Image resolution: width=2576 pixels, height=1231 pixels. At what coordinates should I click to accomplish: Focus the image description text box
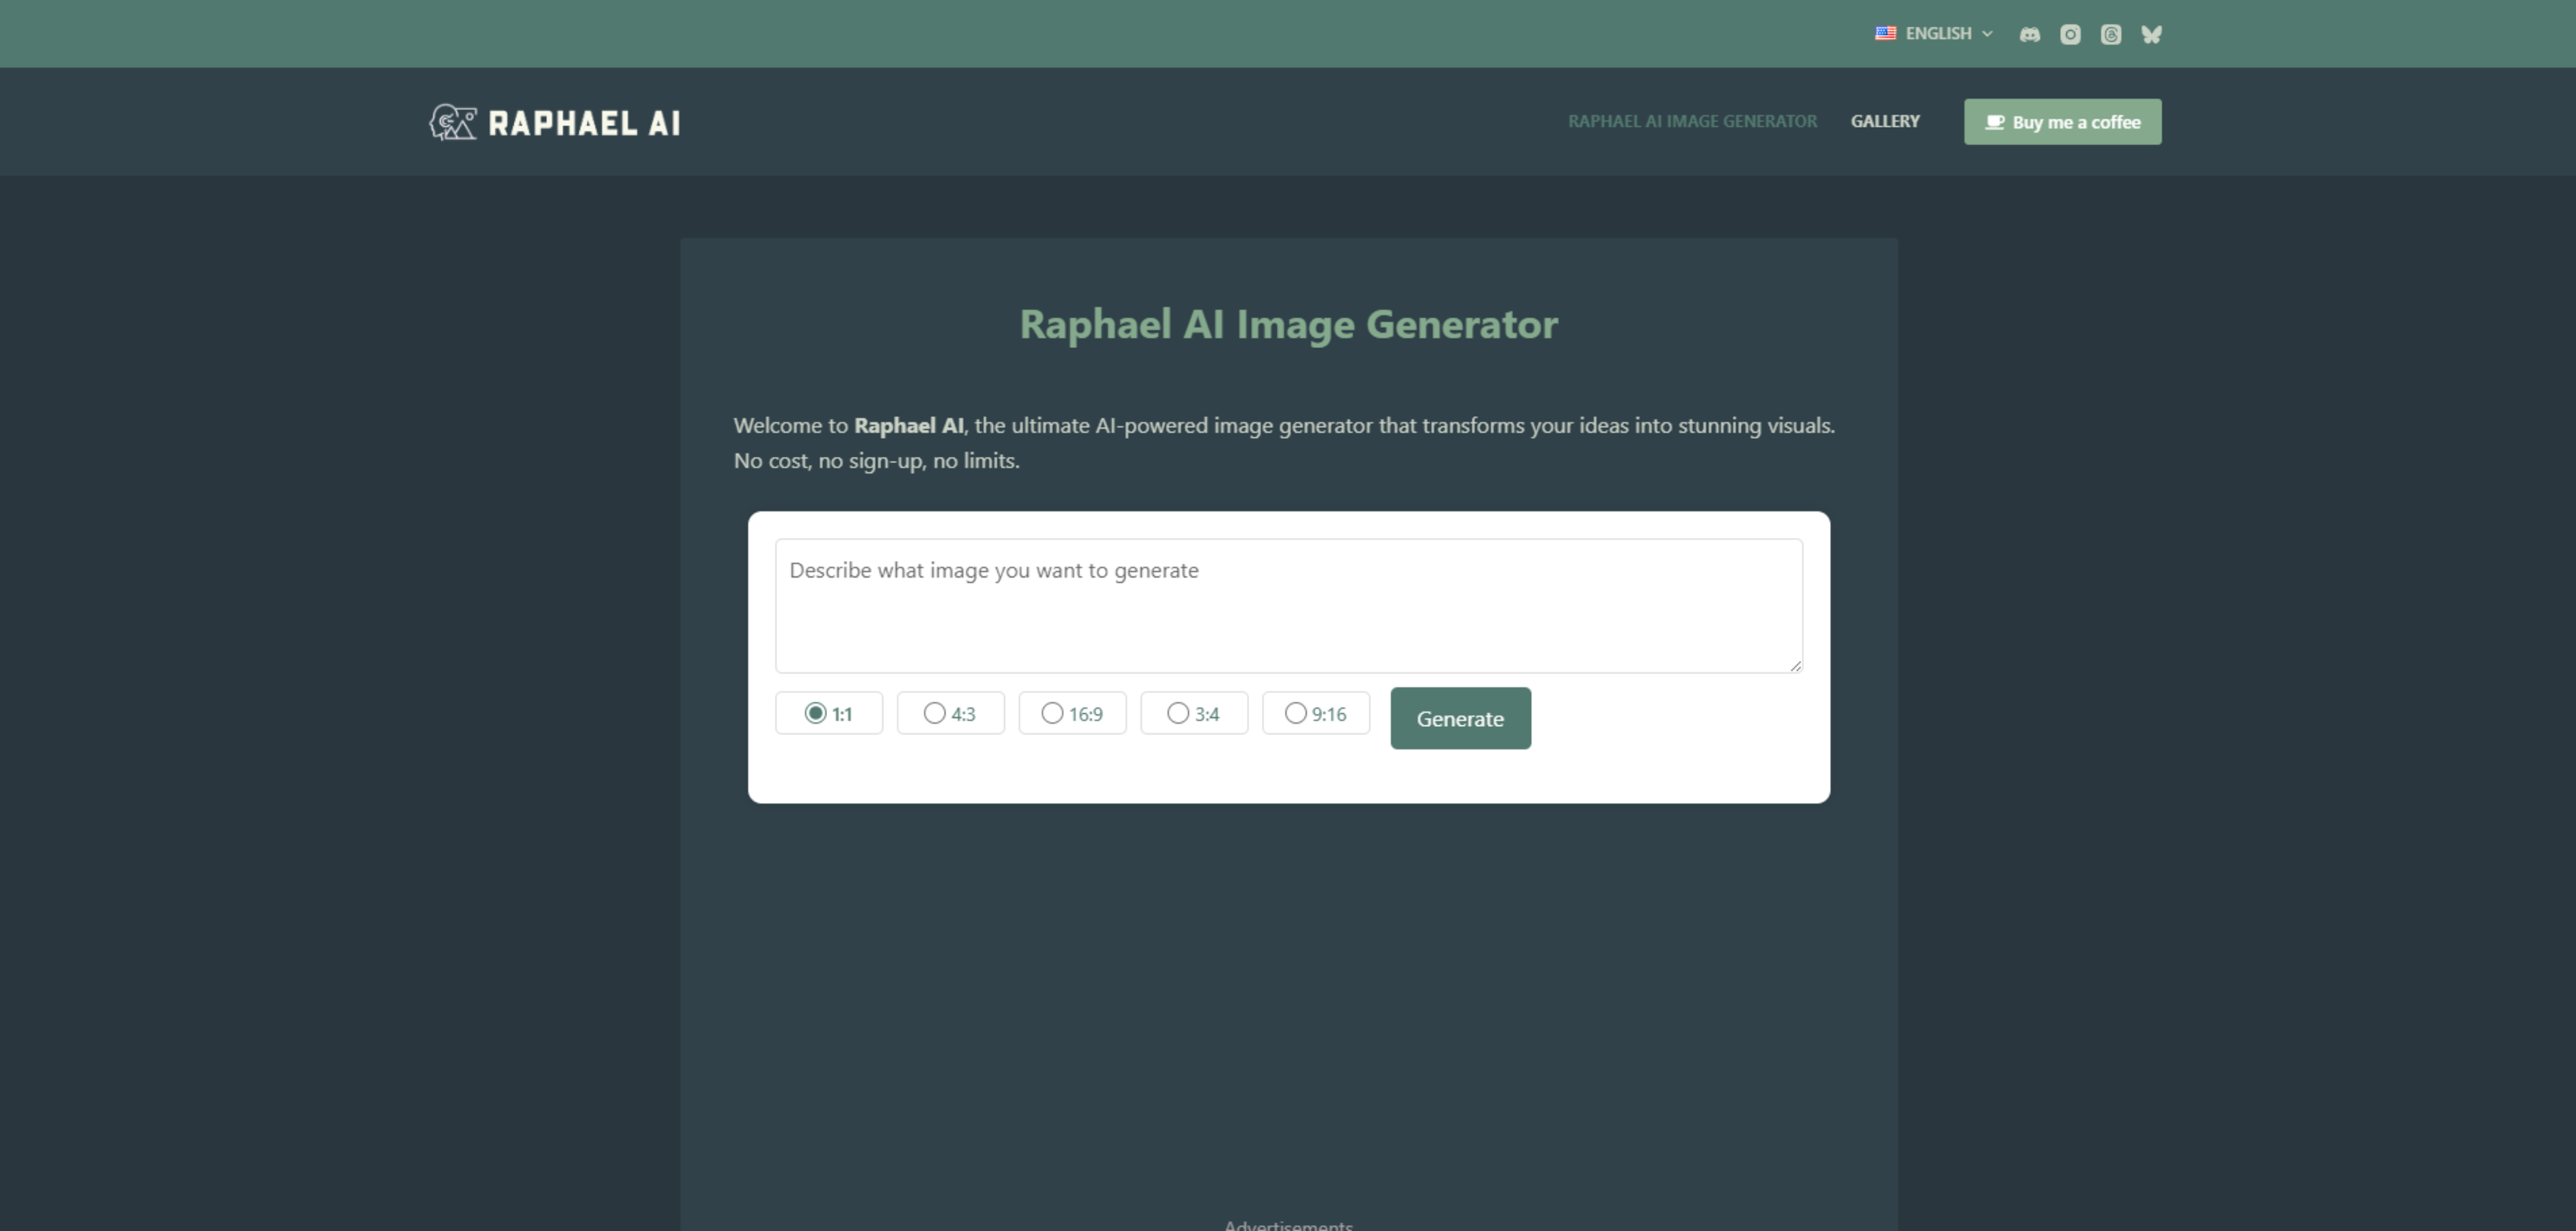[1288, 606]
